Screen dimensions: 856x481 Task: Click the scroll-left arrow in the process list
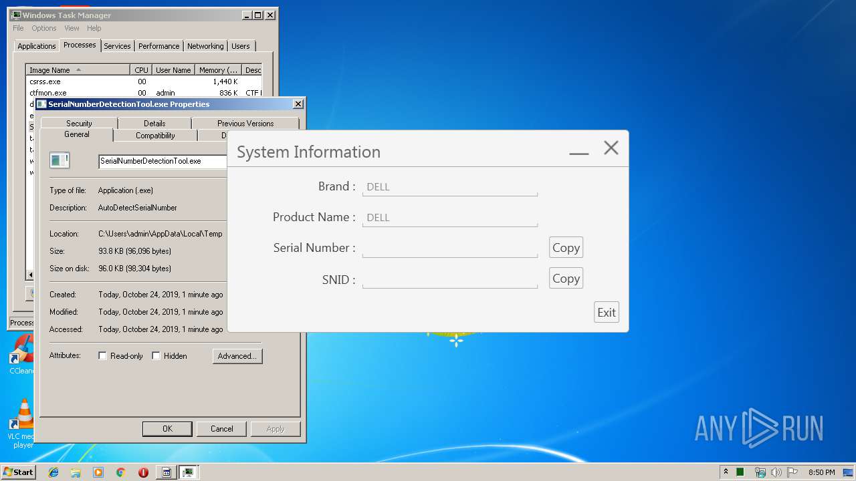click(x=30, y=275)
